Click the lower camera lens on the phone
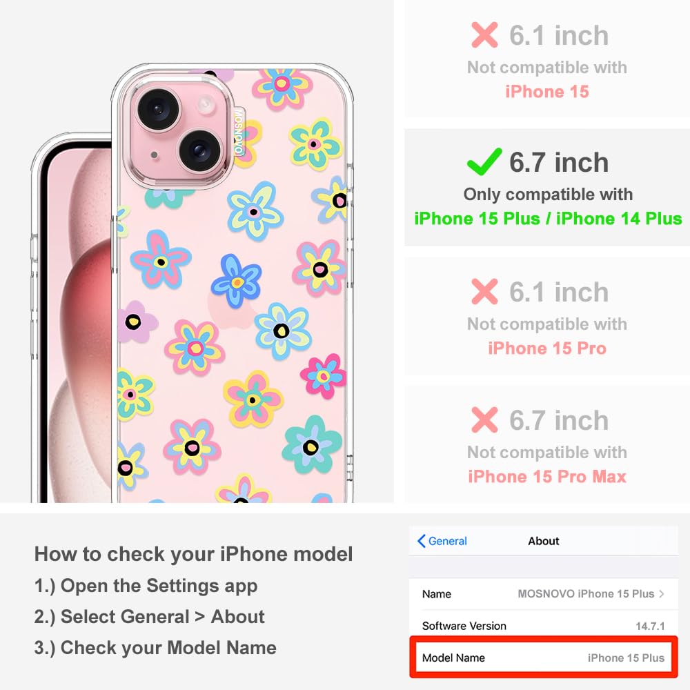The width and height of the screenshot is (690, 690). coord(200,150)
